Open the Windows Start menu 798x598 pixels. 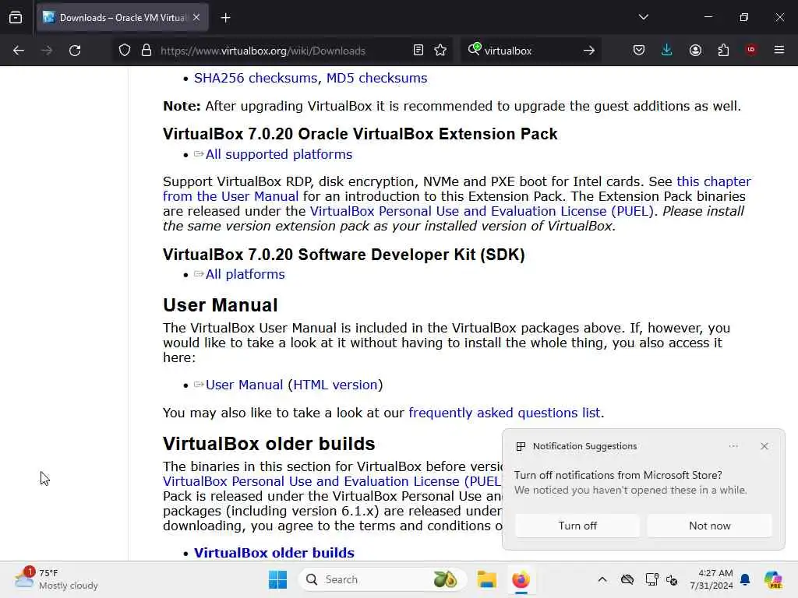click(278, 579)
